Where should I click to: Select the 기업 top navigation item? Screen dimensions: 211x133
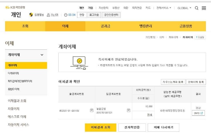(x=91, y=8)
